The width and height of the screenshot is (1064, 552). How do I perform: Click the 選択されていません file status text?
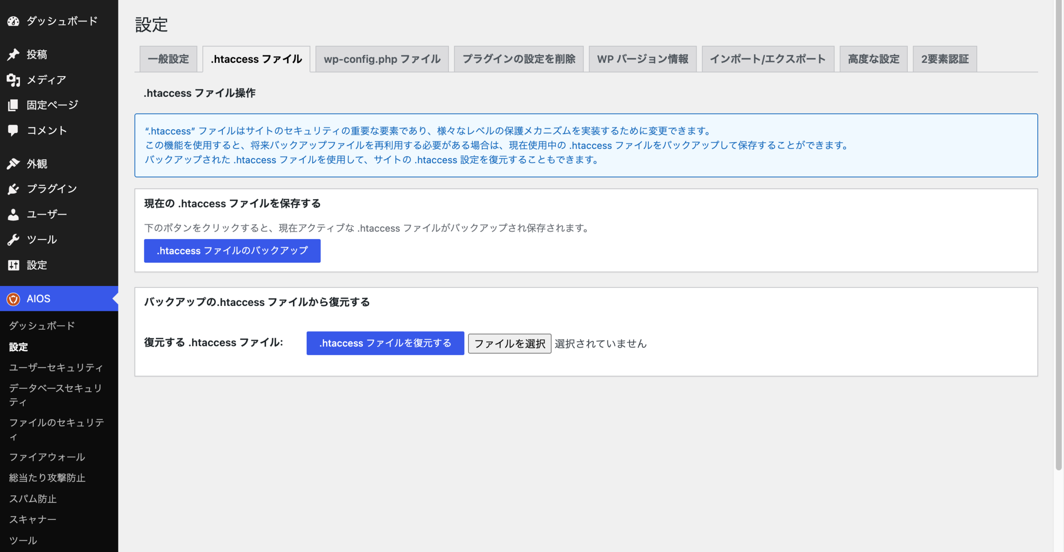coord(601,343)
